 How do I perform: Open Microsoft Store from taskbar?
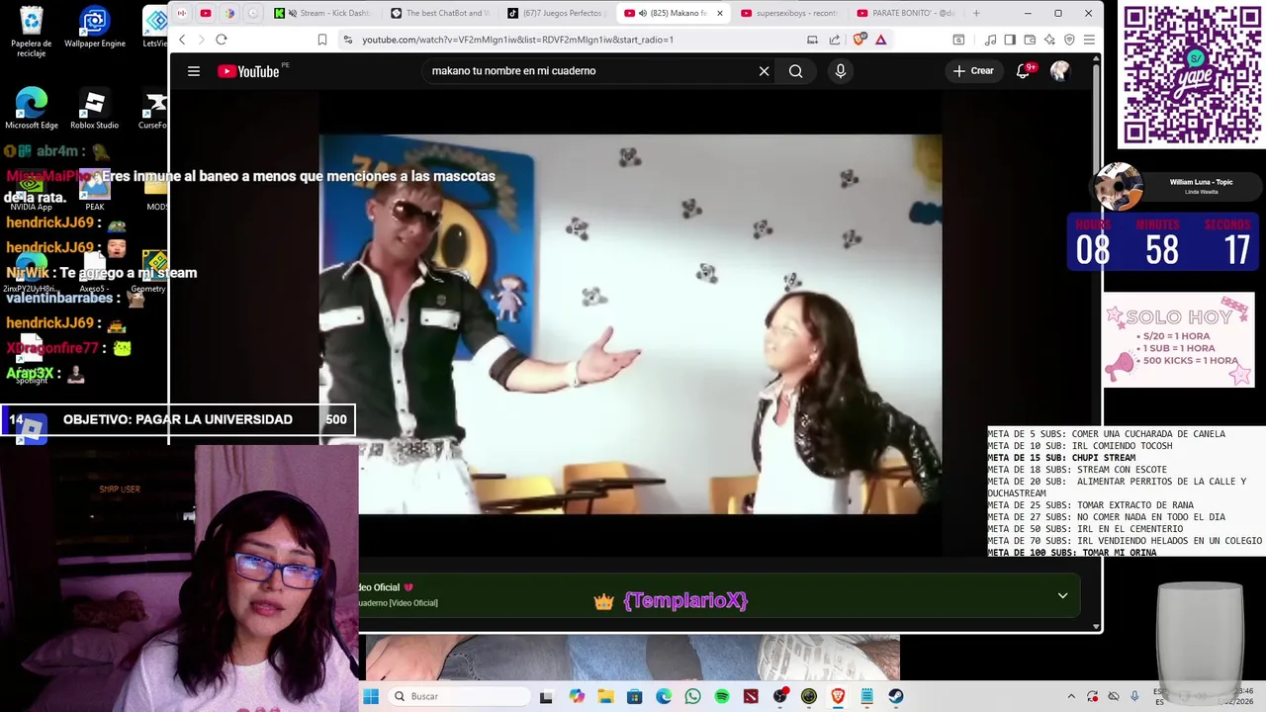pos(634,696)
